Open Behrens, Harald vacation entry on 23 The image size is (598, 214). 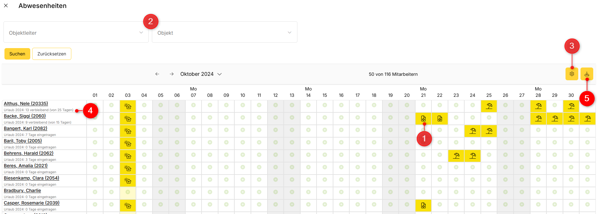(456, 156)
